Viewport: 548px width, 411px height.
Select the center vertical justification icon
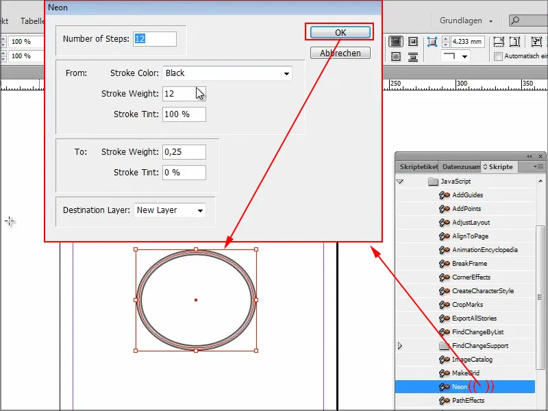click(x=414, y=42)
